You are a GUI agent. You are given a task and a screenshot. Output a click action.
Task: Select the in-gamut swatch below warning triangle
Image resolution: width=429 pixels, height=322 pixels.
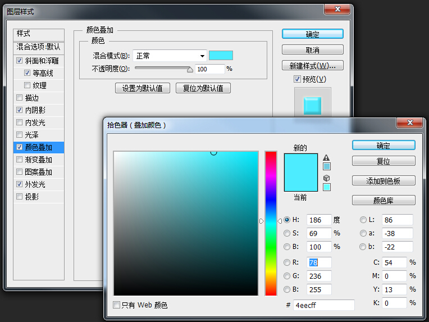pos(327,166)
